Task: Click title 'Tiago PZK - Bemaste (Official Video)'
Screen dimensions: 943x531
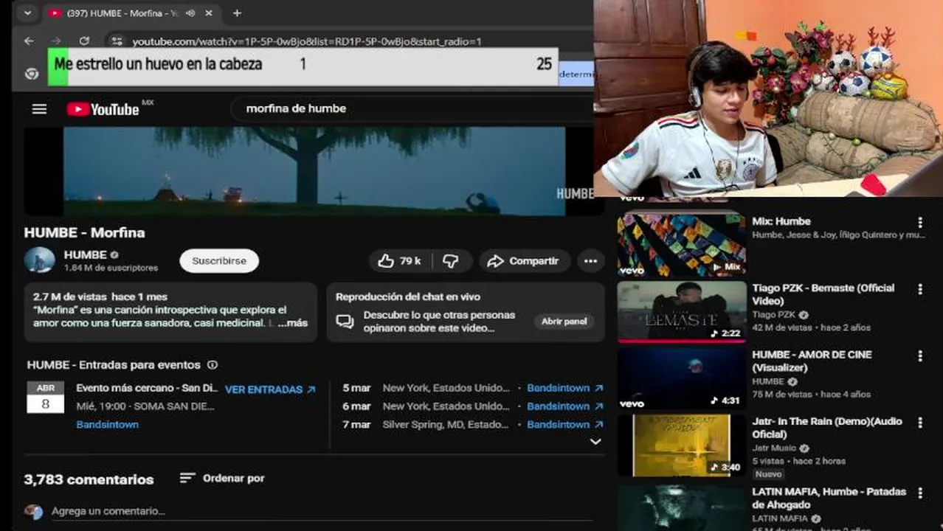Action: (x=823, y=294)
